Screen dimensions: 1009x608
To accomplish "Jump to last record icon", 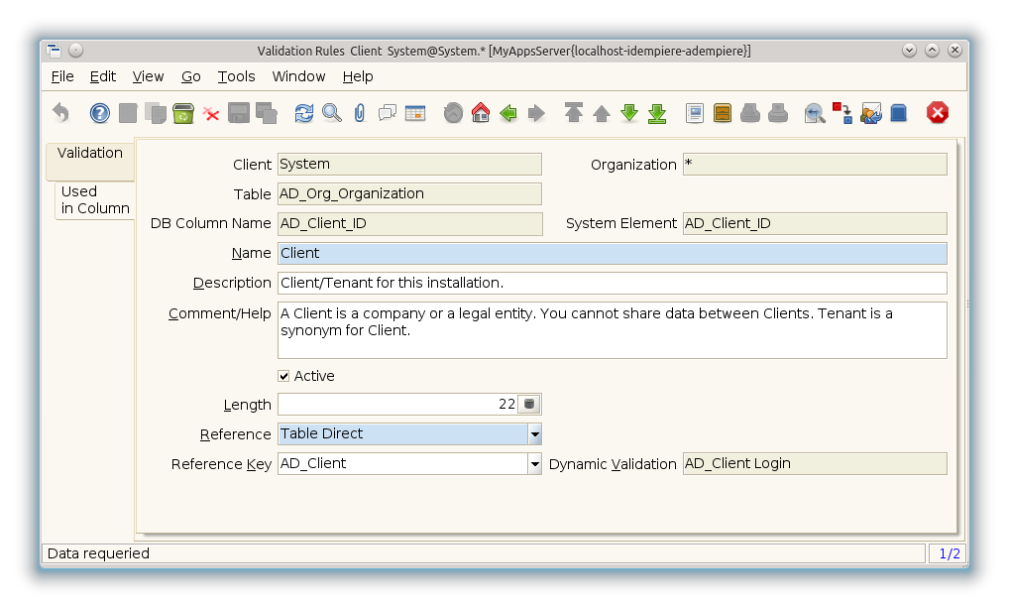I will [x=657, y=113].
